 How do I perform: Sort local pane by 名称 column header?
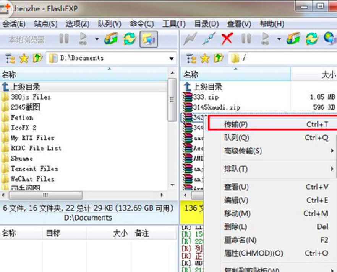[x=83, y=75]
